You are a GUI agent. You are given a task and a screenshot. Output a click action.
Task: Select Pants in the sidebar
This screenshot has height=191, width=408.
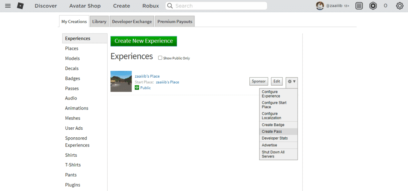tap(71, 175)
